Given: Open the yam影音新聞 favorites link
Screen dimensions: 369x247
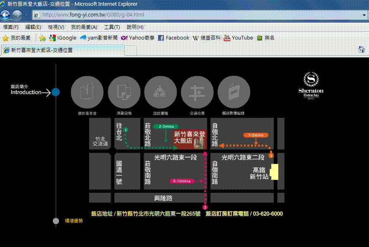Looking at the screenshot, I should tap(99, 38).
